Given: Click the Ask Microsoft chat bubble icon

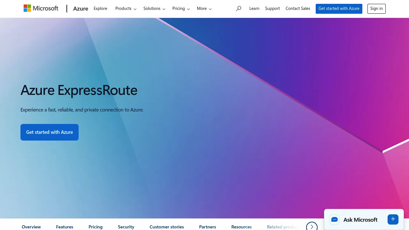Looking at the screenshot, I should [335, 219].
